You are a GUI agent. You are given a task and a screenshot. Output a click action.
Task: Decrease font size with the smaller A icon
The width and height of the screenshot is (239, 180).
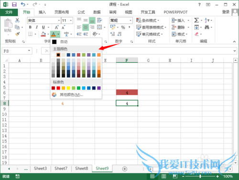pos(63,27)
